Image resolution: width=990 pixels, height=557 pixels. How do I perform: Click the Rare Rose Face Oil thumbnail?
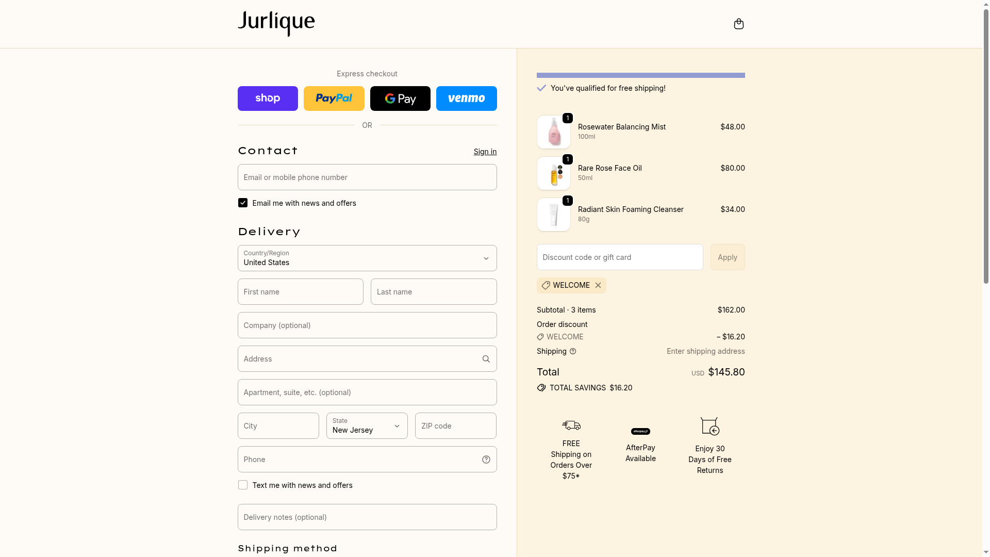(553, 174)
